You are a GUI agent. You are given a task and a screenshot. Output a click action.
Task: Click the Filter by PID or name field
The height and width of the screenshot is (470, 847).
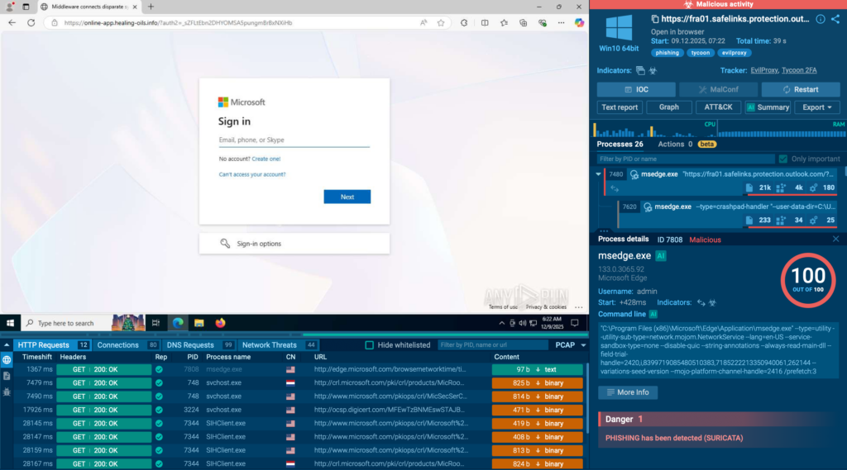(x=685, y=159)
